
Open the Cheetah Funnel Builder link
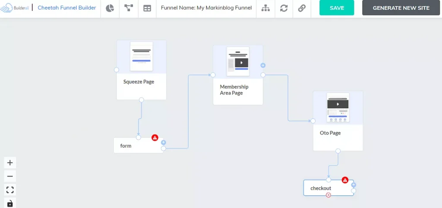click(67, 8)
